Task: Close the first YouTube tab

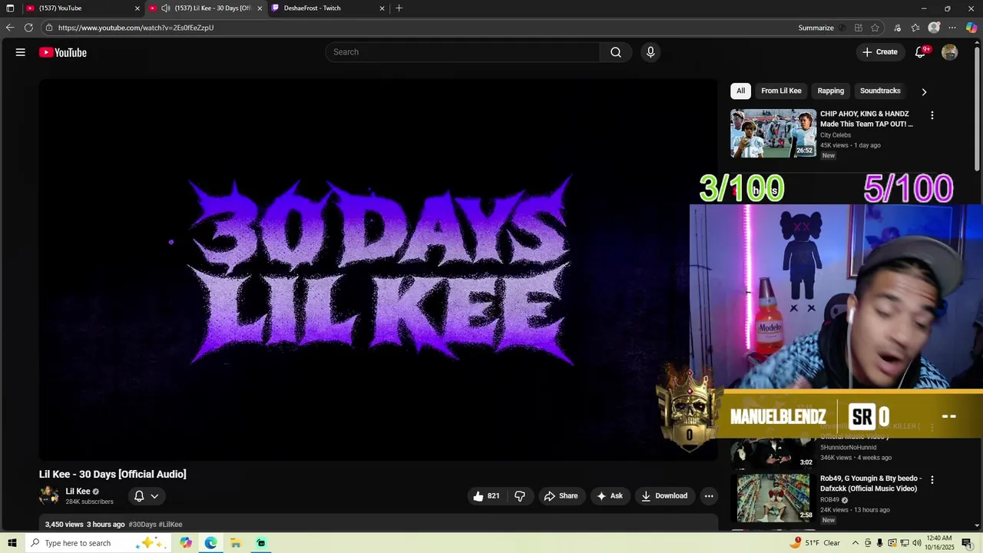Action: click(x=137, y=8)
